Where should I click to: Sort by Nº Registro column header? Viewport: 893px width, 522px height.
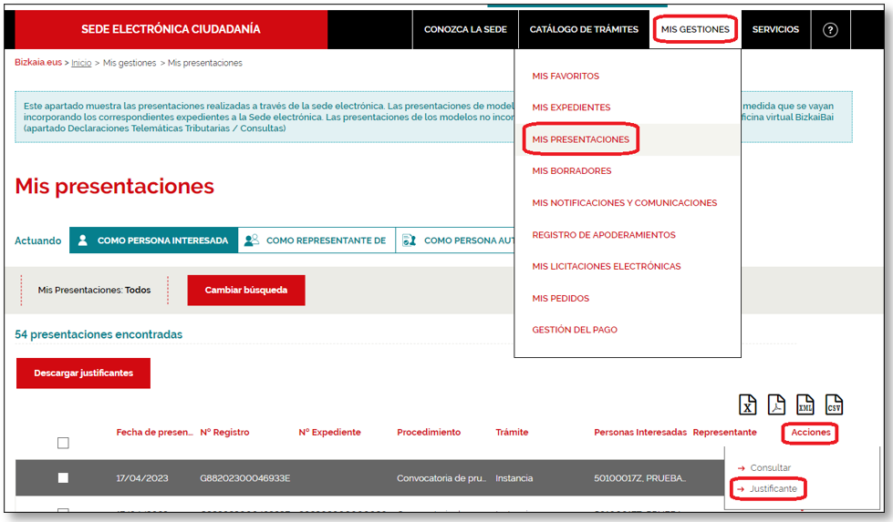tap(224, 432)
